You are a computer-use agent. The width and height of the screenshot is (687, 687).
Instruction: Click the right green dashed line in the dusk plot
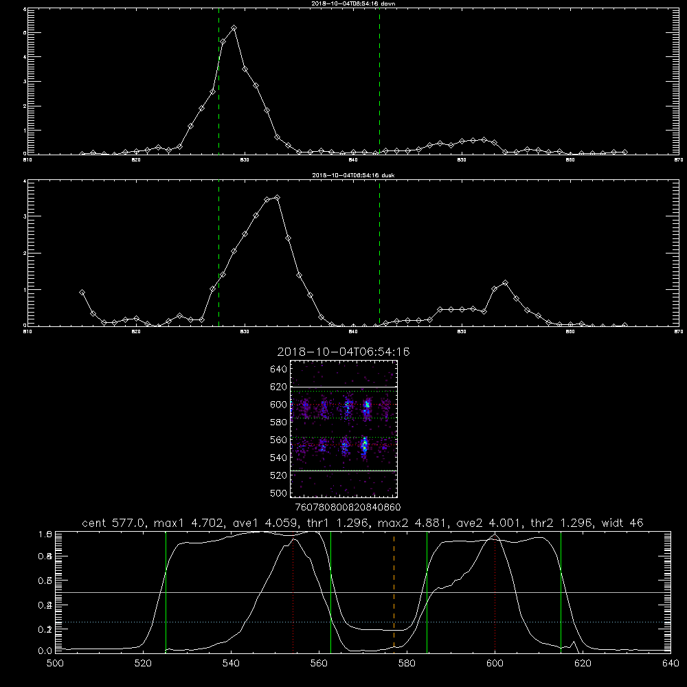379,254
